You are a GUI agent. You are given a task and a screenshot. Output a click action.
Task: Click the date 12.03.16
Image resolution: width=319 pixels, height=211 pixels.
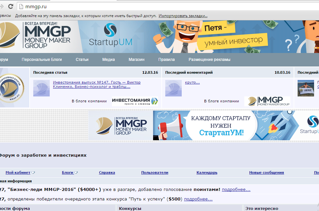pos(150,72)
